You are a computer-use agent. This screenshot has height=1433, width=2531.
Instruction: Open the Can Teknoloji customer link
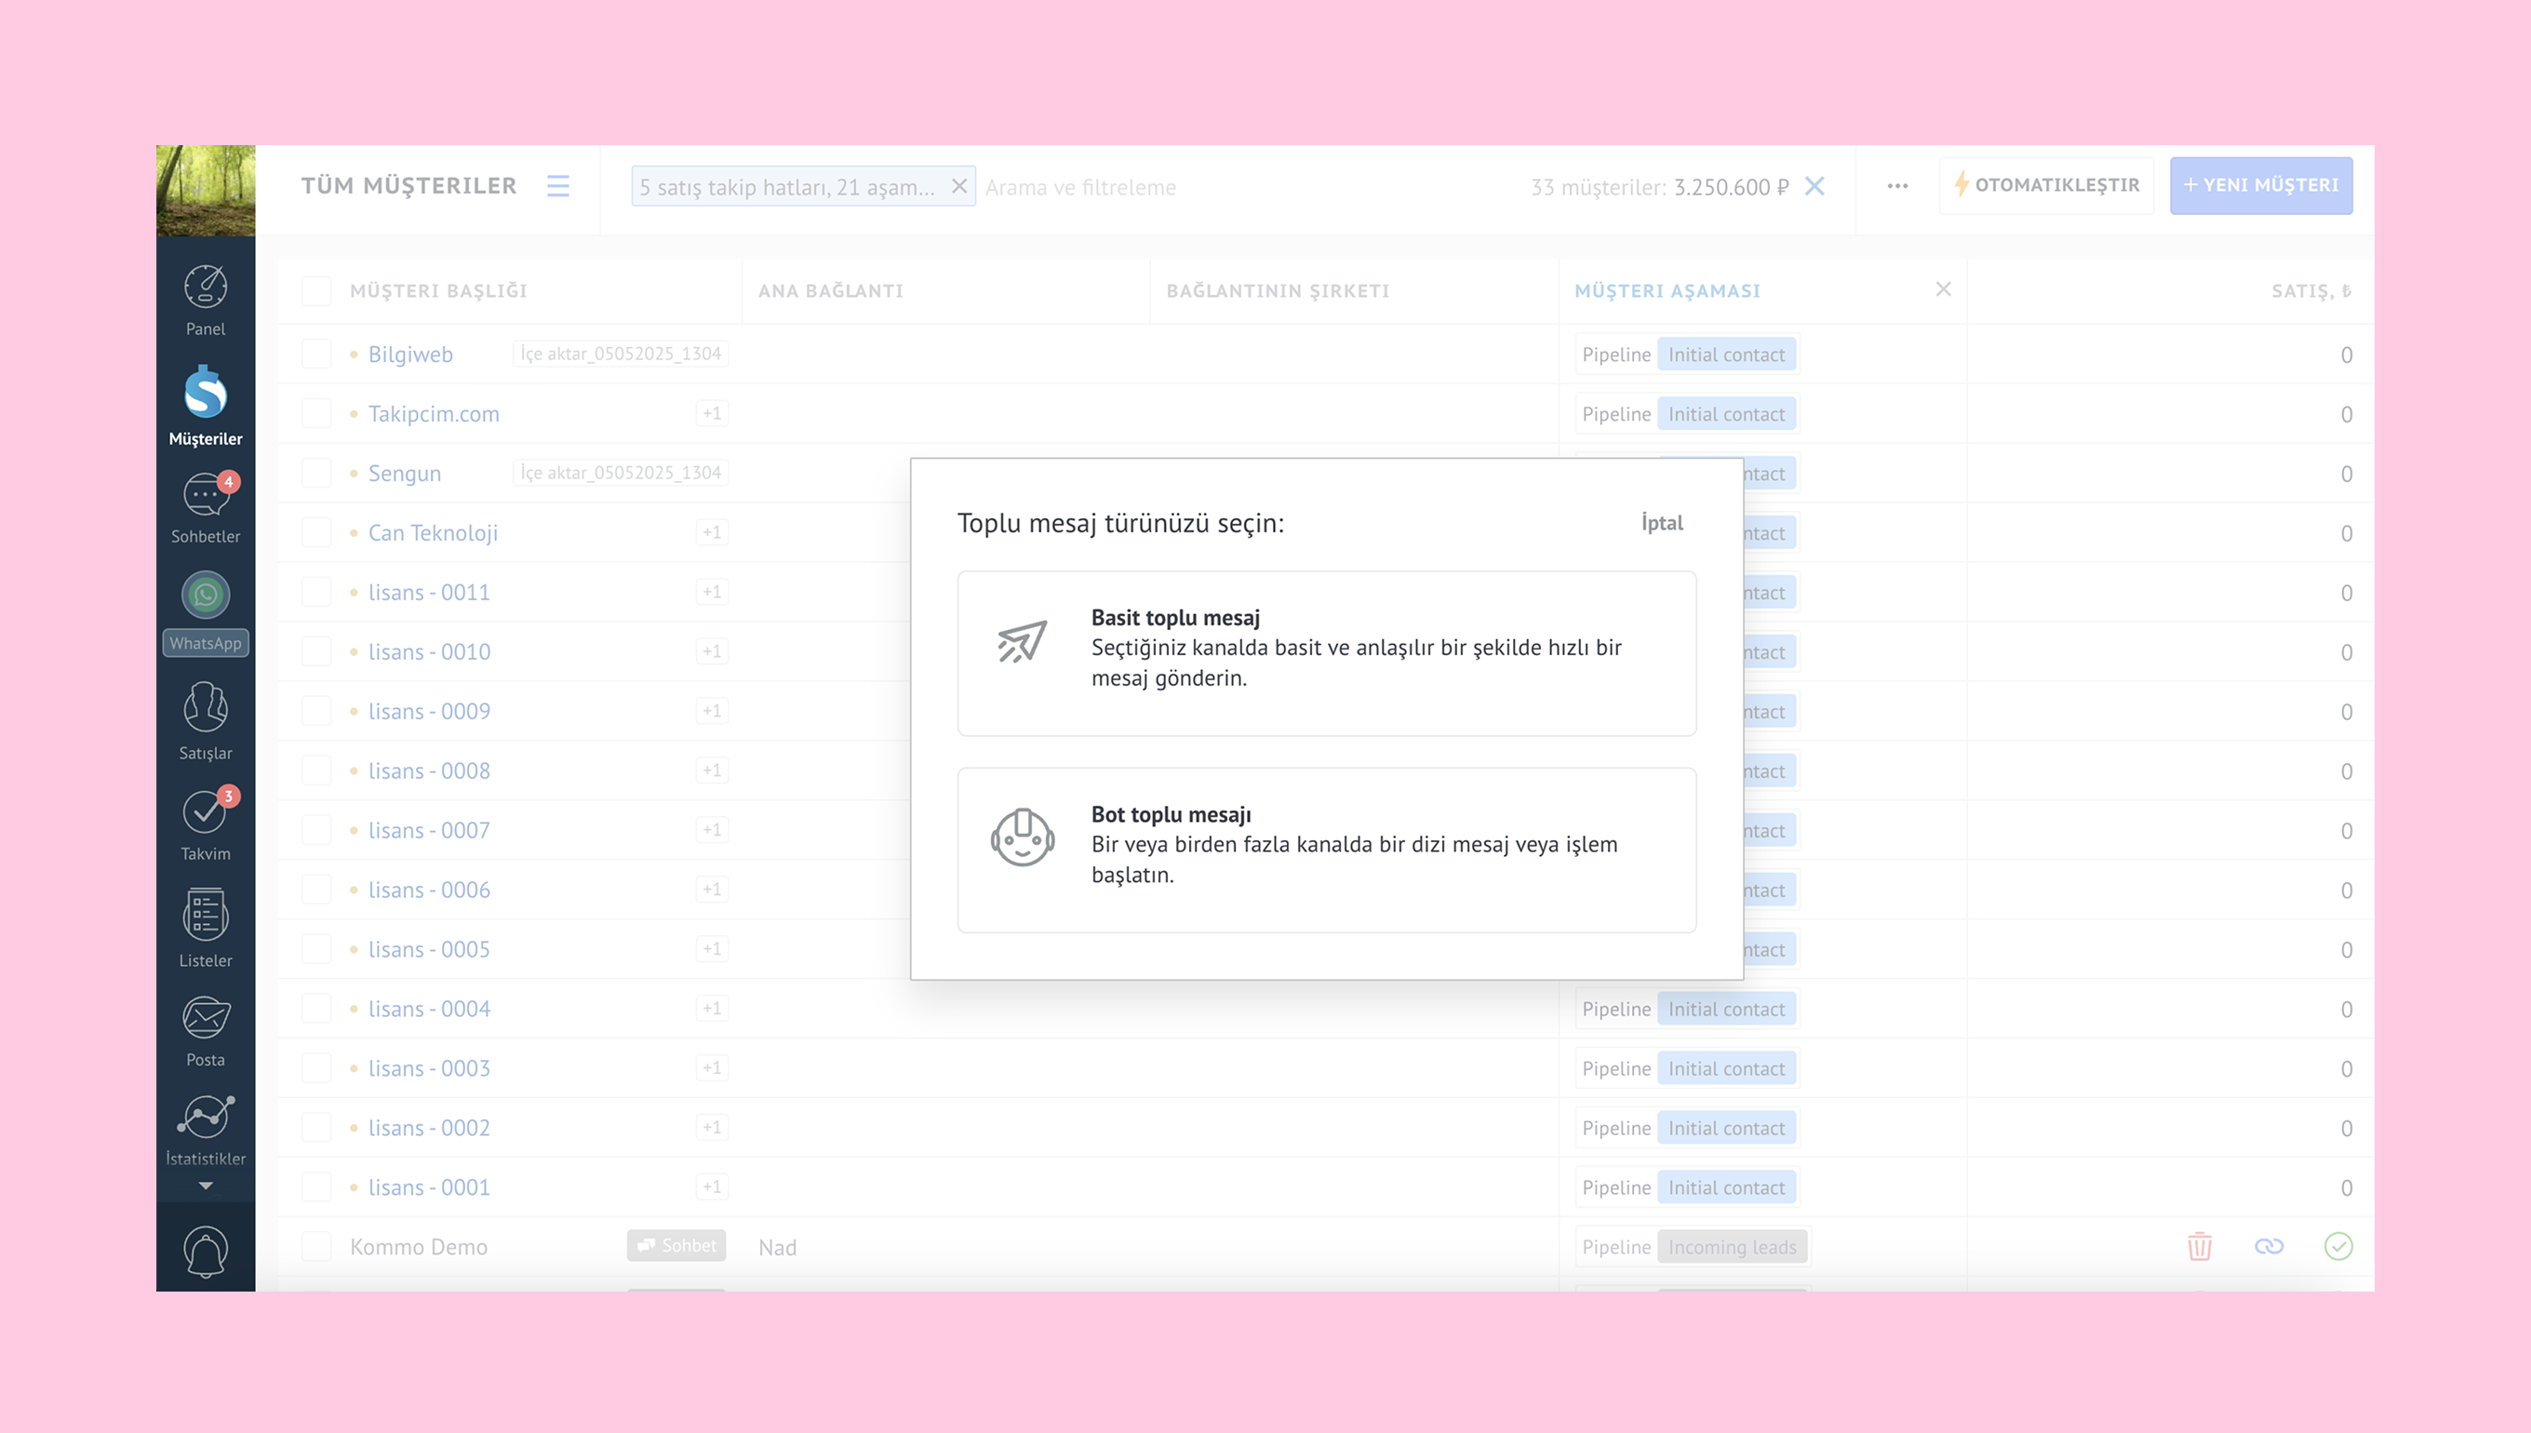[x=433, y=532]
